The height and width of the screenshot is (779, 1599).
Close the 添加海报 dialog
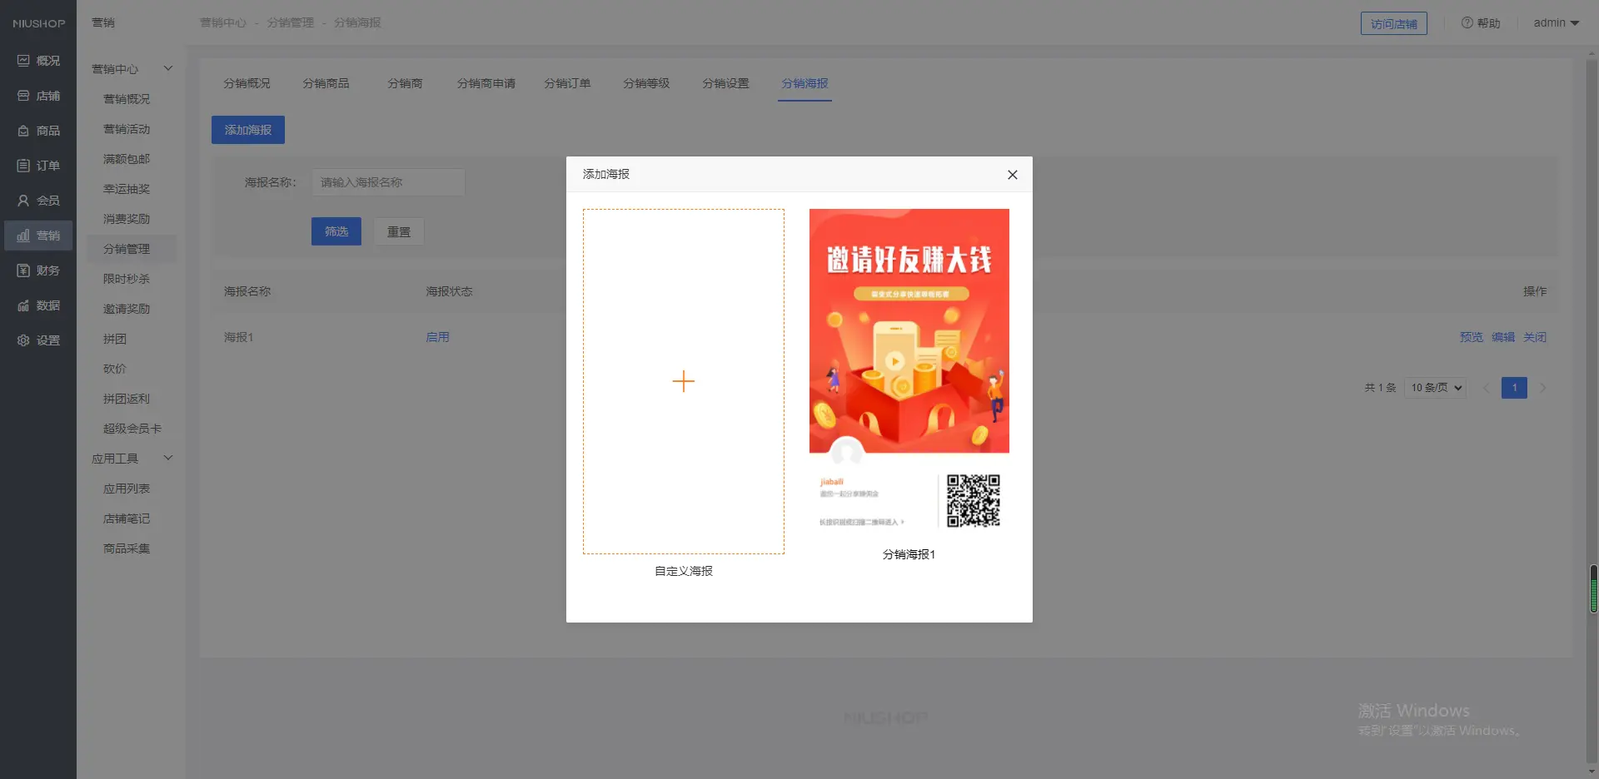1012,175
